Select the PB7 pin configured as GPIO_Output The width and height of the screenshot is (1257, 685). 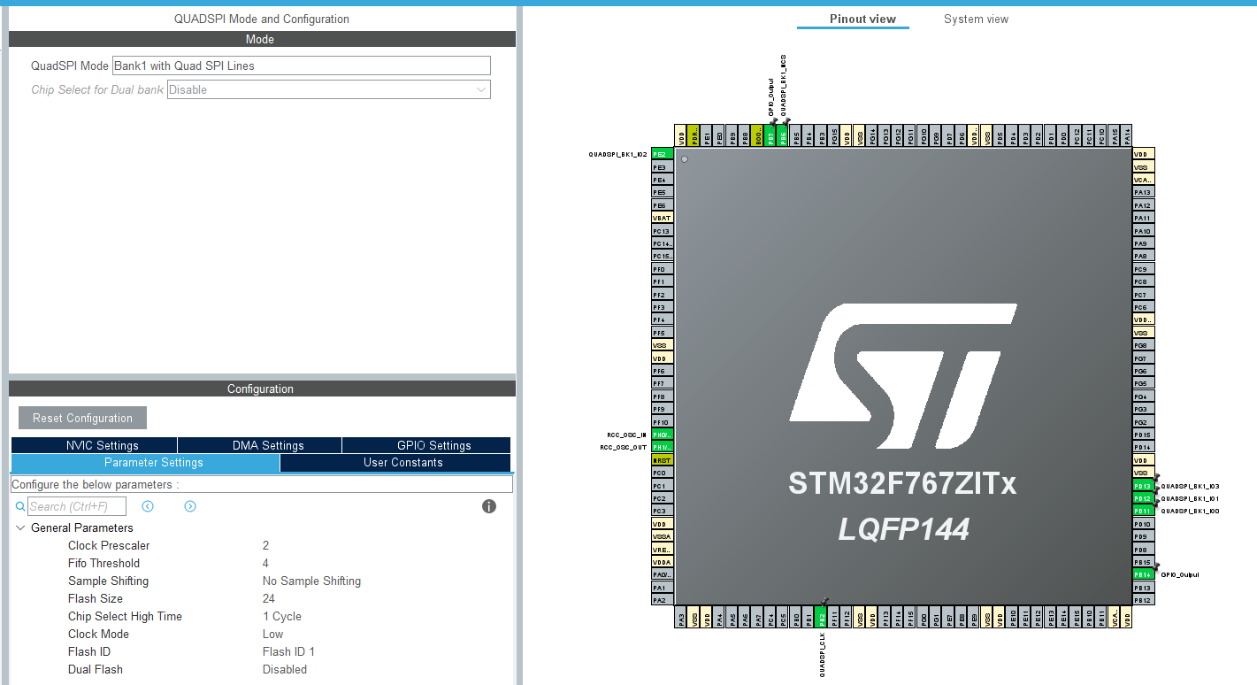769,137
